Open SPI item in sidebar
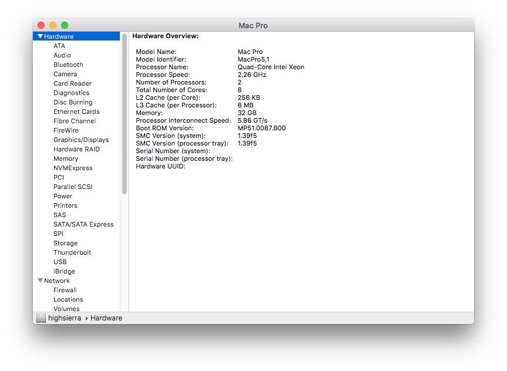507x371 pixels. pyautogui.click(x=58, y=233)
